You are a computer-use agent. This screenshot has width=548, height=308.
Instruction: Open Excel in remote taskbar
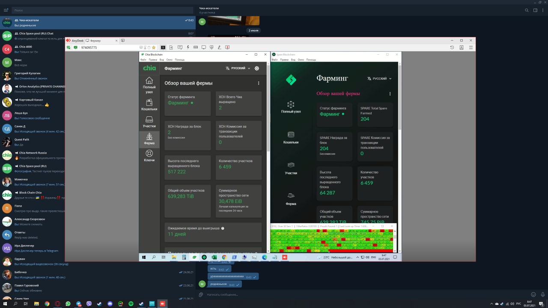coord(214,257)
